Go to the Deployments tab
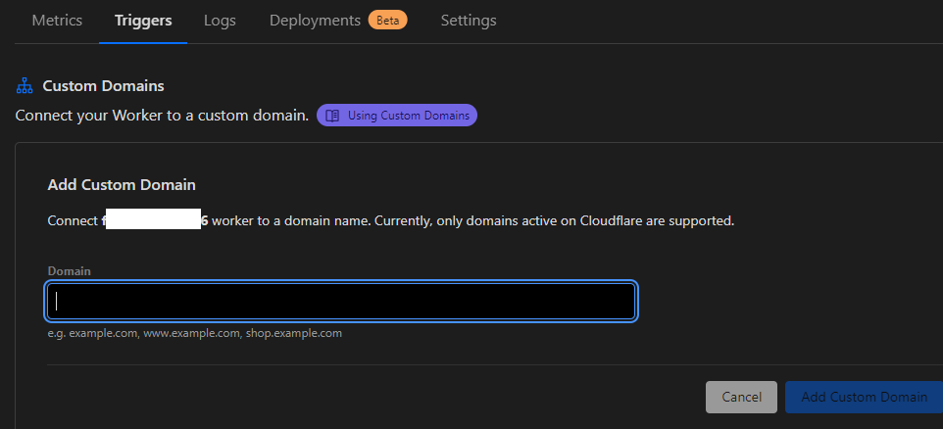The width and height of the screenshot is (943, 429). [315, 20]
